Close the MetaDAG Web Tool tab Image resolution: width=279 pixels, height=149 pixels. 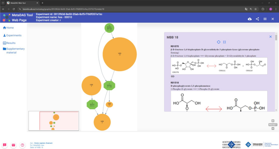tap(37, 3)
